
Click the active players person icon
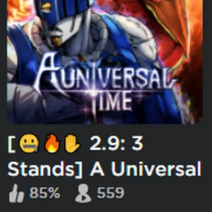(83, 193)
